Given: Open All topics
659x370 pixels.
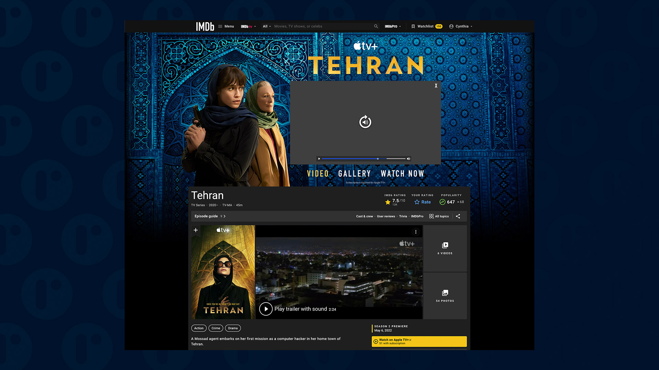Looking at the screenshot, I should [x=439, y=216].
